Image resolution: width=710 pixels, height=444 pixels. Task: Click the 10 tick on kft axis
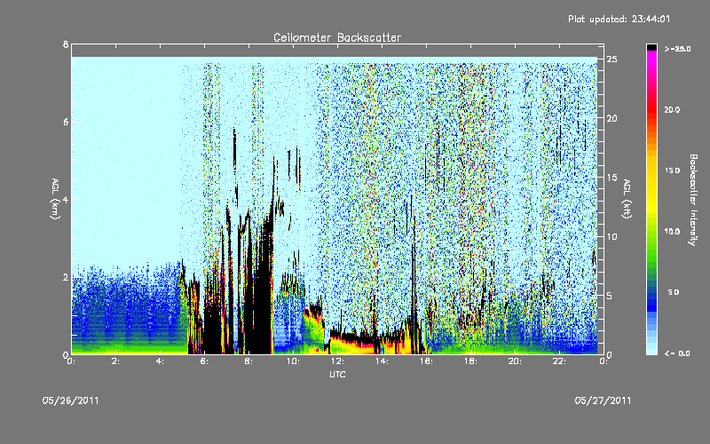pos(612,236)
